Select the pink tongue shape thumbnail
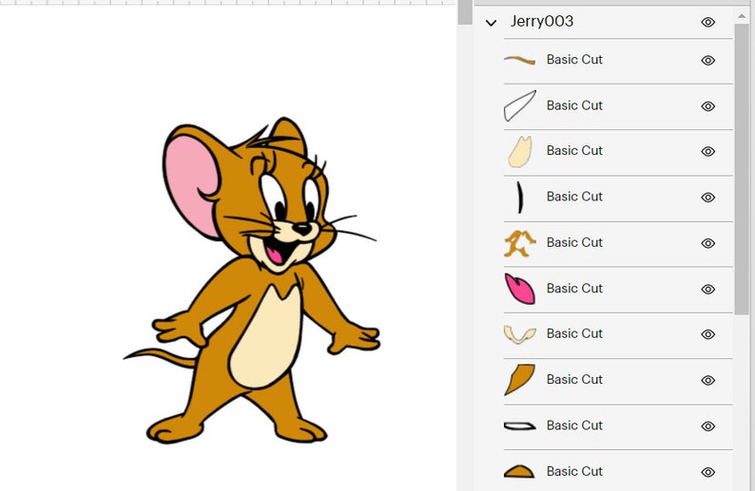Screen dimensions: 755x491 click(x=519, y=289)
